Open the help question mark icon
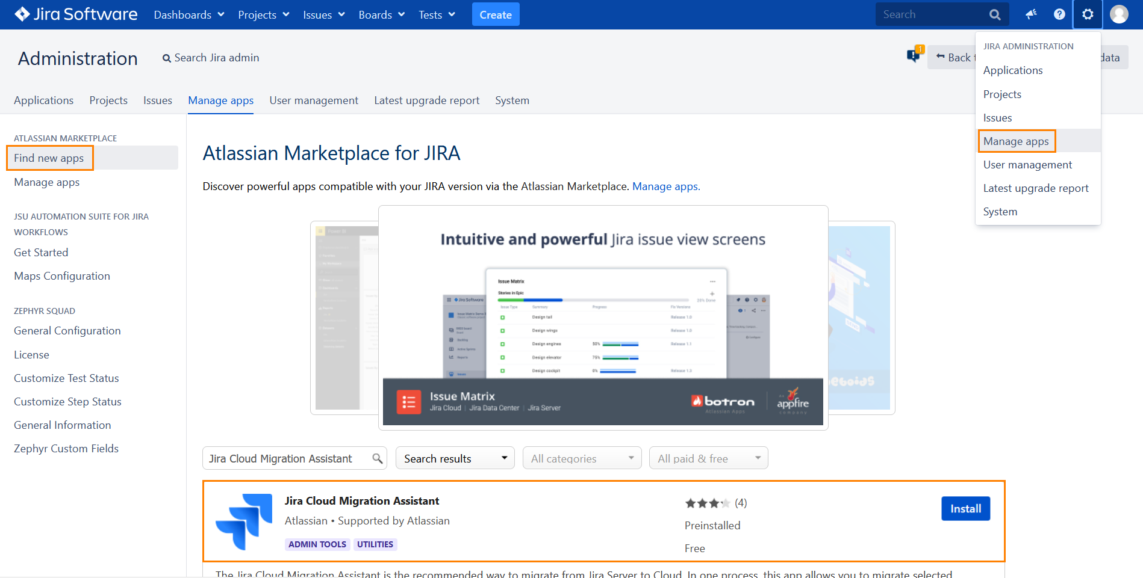1143x578 pixels. [1059, 14]
